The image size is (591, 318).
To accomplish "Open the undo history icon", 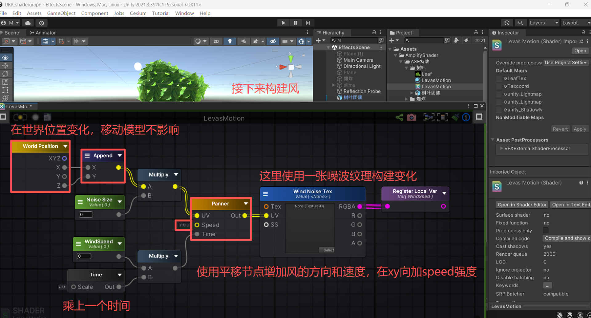I will coord(507,23).
